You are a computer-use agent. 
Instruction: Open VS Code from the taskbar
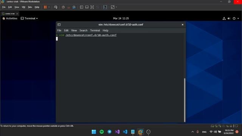click(125, 132)
